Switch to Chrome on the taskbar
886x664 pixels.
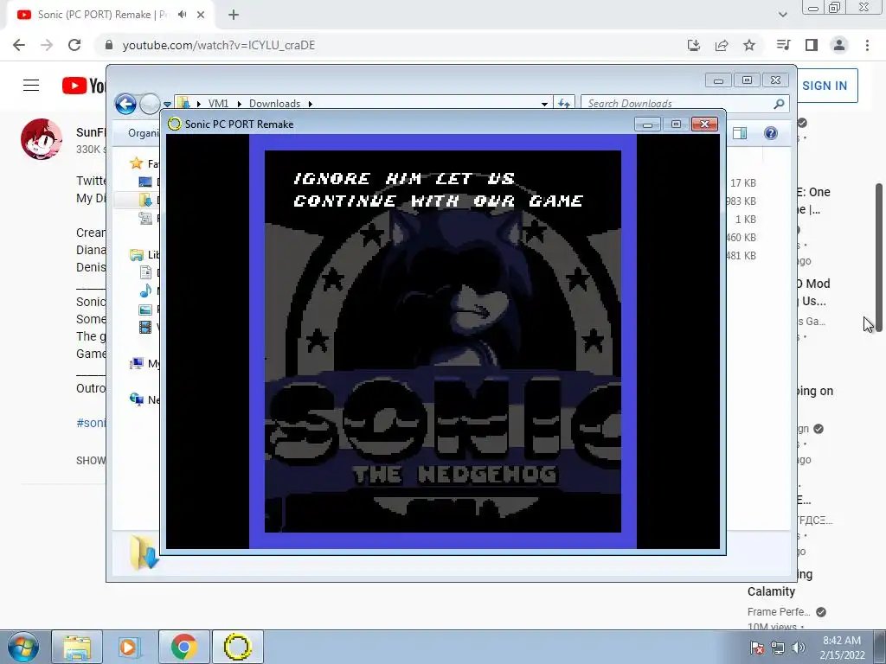pos(183,647)
